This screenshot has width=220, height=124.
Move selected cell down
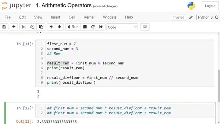coord(59,27)
